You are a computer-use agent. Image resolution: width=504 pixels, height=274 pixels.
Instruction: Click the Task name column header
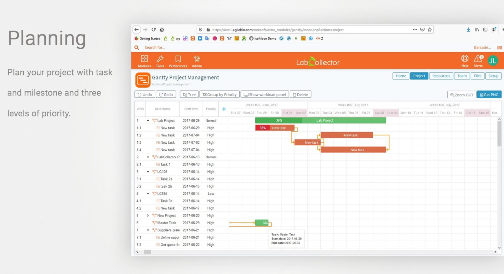[162, 109]
